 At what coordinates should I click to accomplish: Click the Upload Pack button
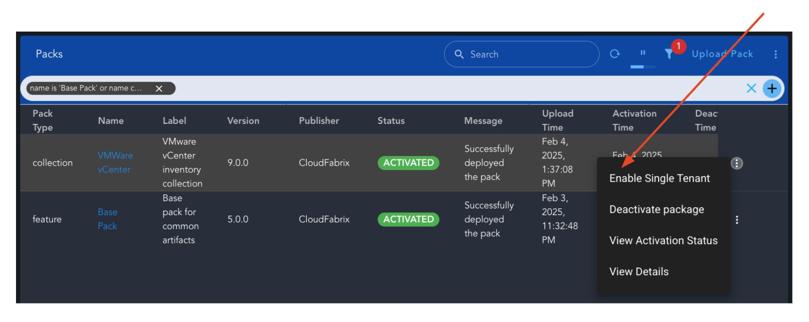(x=722, y=54)
